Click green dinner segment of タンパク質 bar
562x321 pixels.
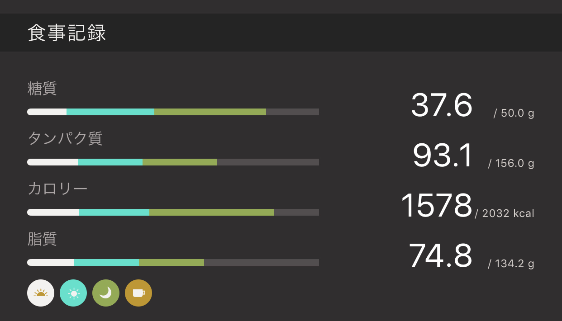point(180,162)
